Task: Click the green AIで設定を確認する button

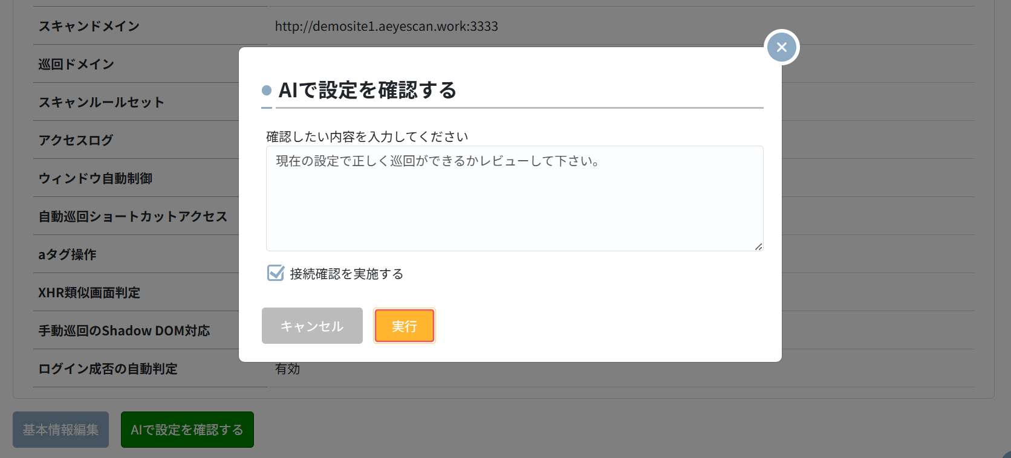Action: 187,430
